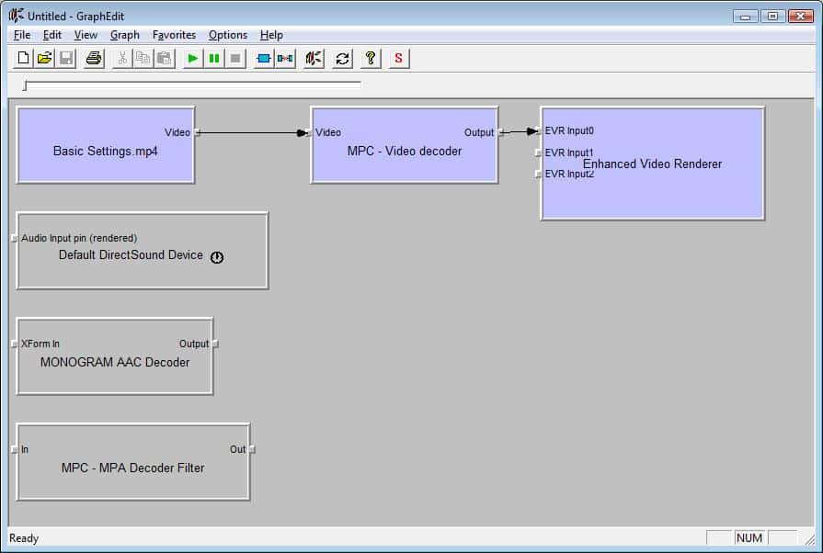
Task: Click the Print toolbar icon
Action: (x=94, y=59)
